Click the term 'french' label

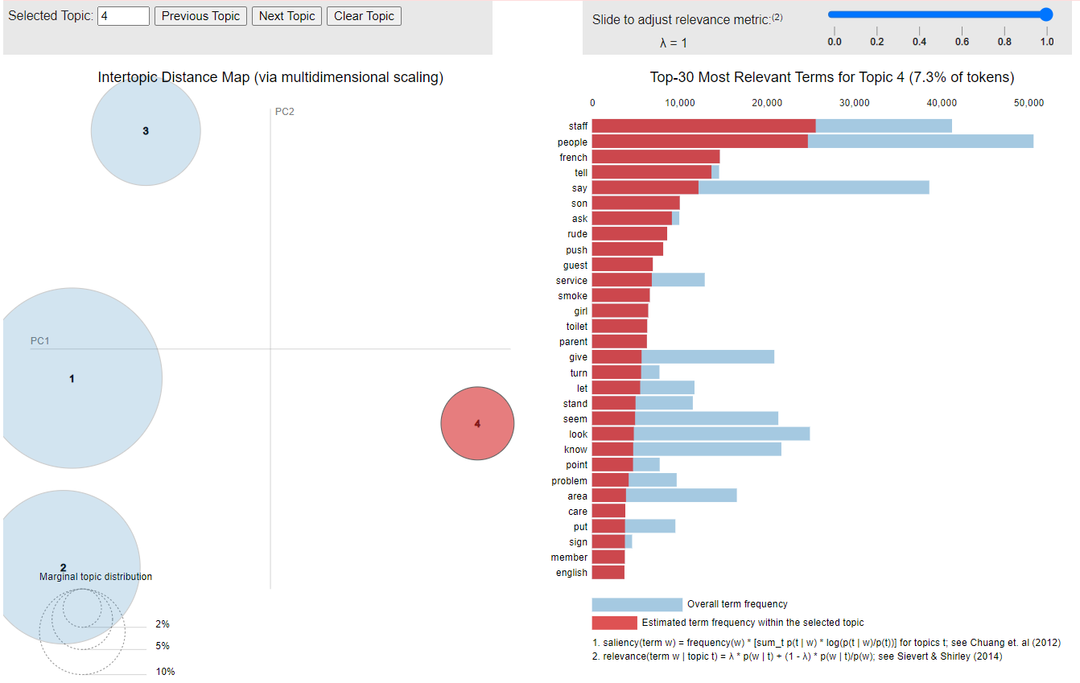[x=574, y=157]
